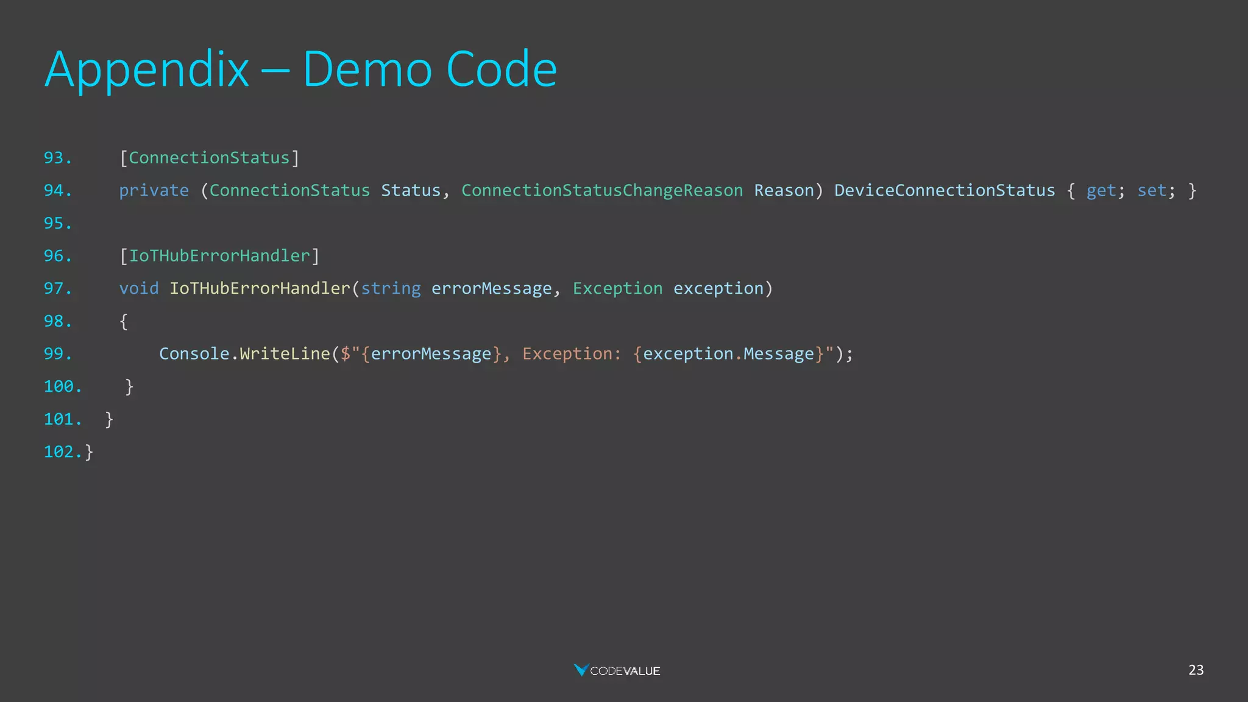
Task: Click {errorMessage} inside the interpolated string
Action: tap(431, 354)
